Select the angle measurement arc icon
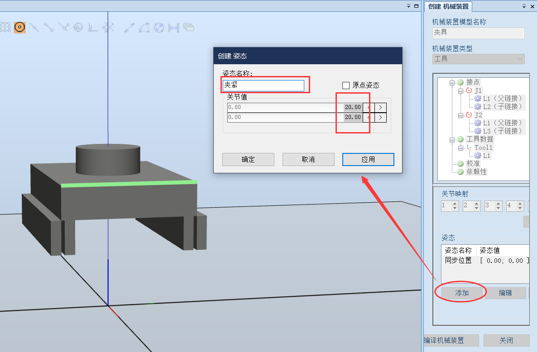Image resolution: width=537 pixels, height=352 pixels. (x=144, y=27)
